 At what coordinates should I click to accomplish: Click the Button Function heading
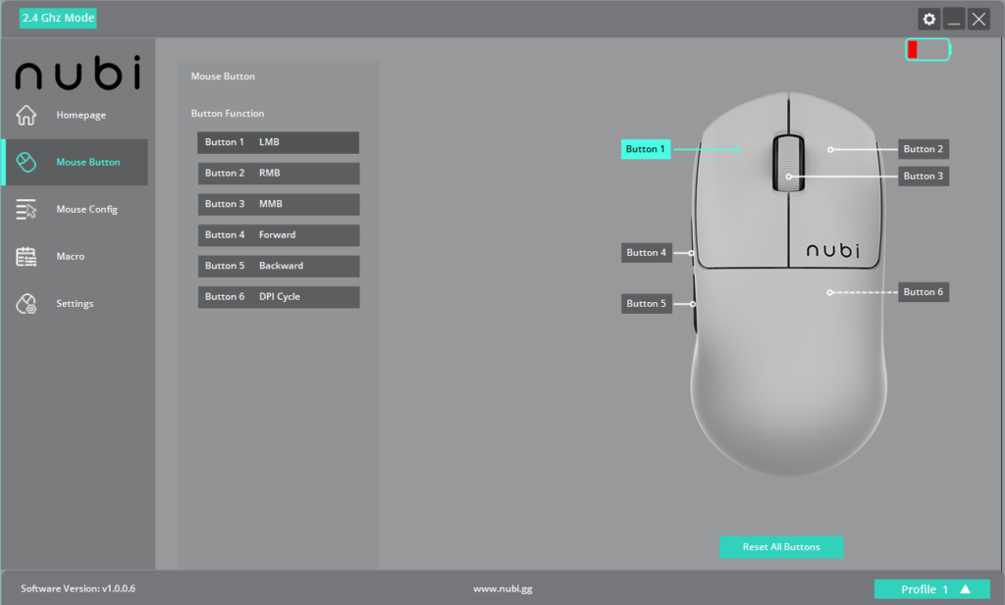[228, 114]
